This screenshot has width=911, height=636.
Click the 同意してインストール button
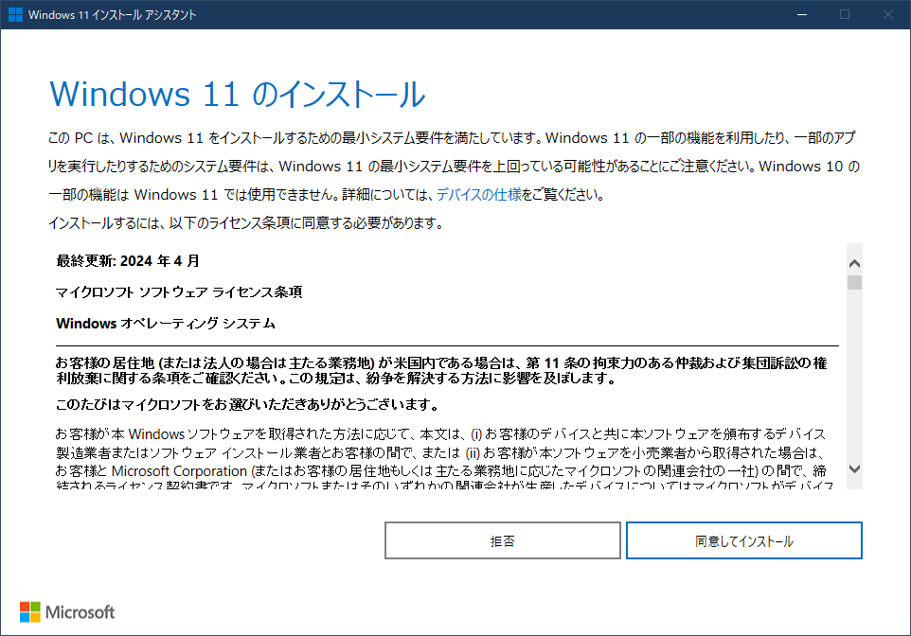743,540
